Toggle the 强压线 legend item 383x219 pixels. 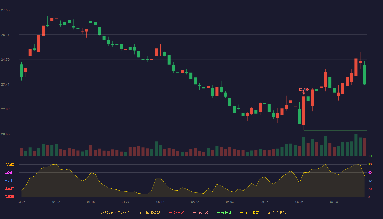click(x=176, y=212)
